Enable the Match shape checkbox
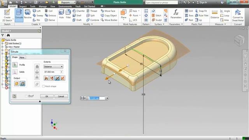 pos(43,86)
